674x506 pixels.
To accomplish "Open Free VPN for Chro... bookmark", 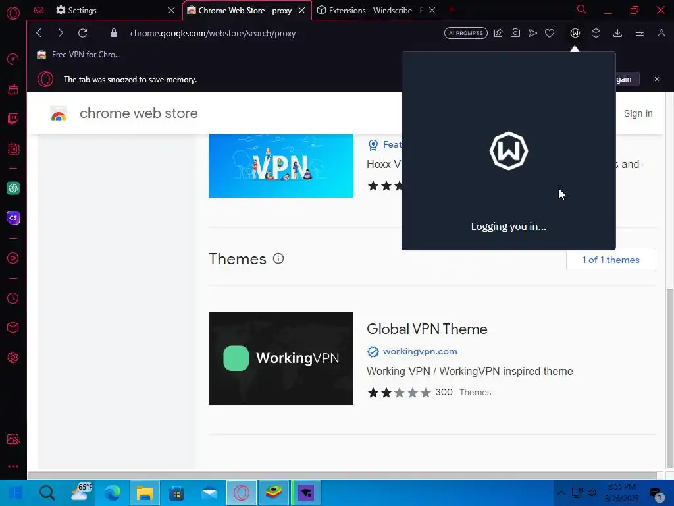I will (x=79, y=55).
